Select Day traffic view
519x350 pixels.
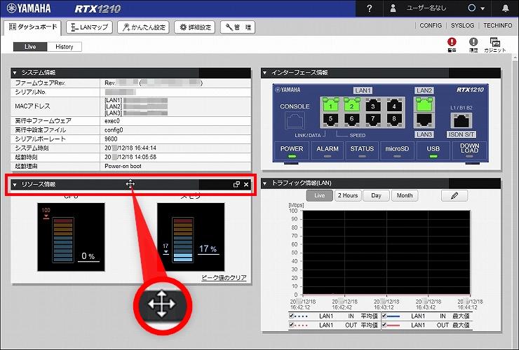click(x=376, y=196)
